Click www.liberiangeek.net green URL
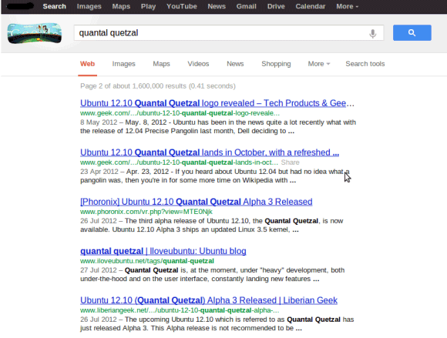The height and width of the screenshot is (338, 447). tap(180, 310)
